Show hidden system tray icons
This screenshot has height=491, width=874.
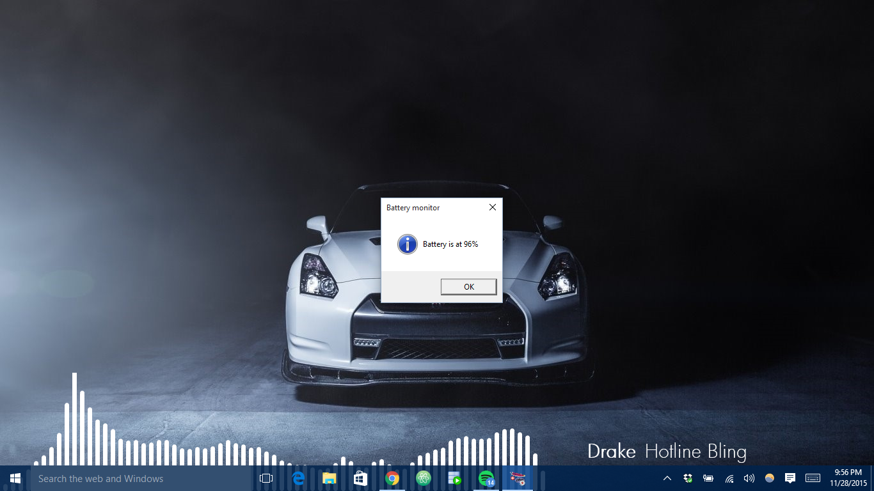click(667, 478)
